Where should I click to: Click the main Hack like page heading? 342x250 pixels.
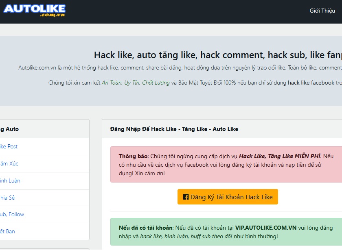218,55
